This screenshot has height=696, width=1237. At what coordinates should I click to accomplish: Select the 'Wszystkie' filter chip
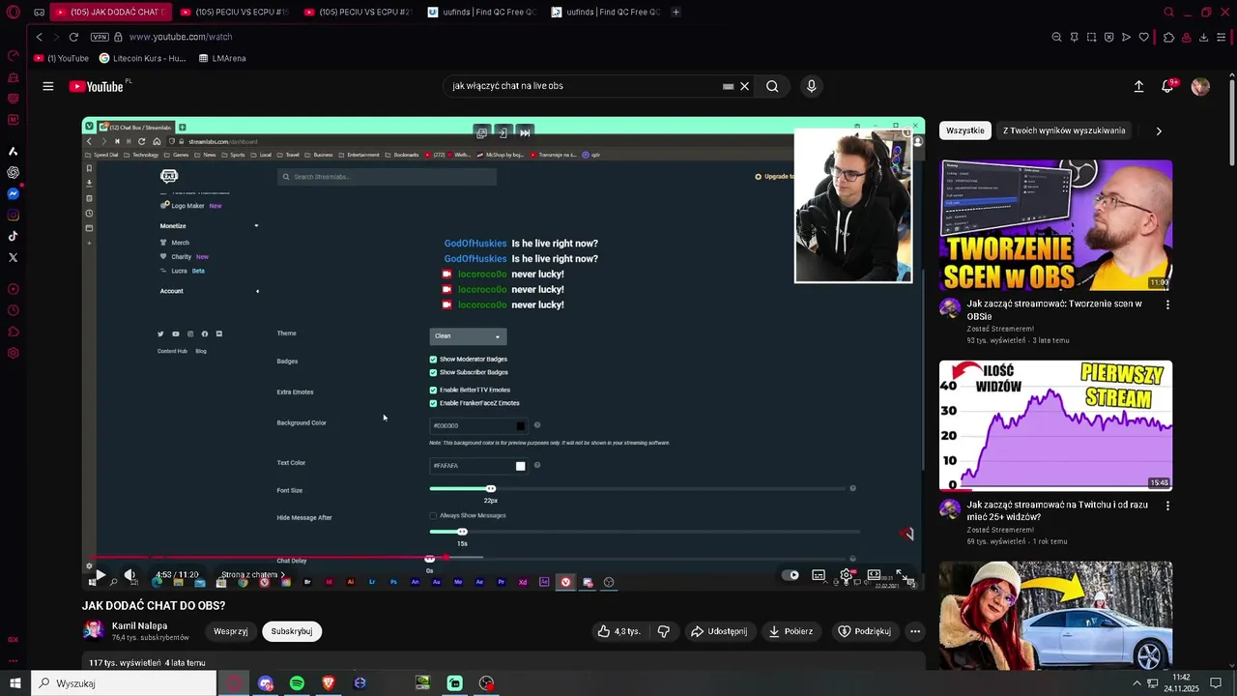coord(965,130)
